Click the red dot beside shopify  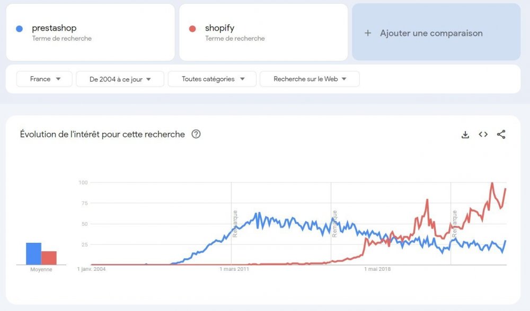(x=191, y=28)
